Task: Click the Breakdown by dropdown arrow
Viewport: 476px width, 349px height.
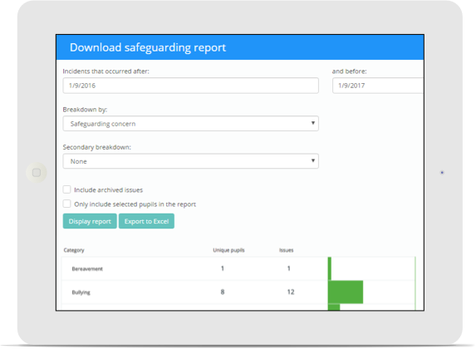Action: [x=312, y=123]
